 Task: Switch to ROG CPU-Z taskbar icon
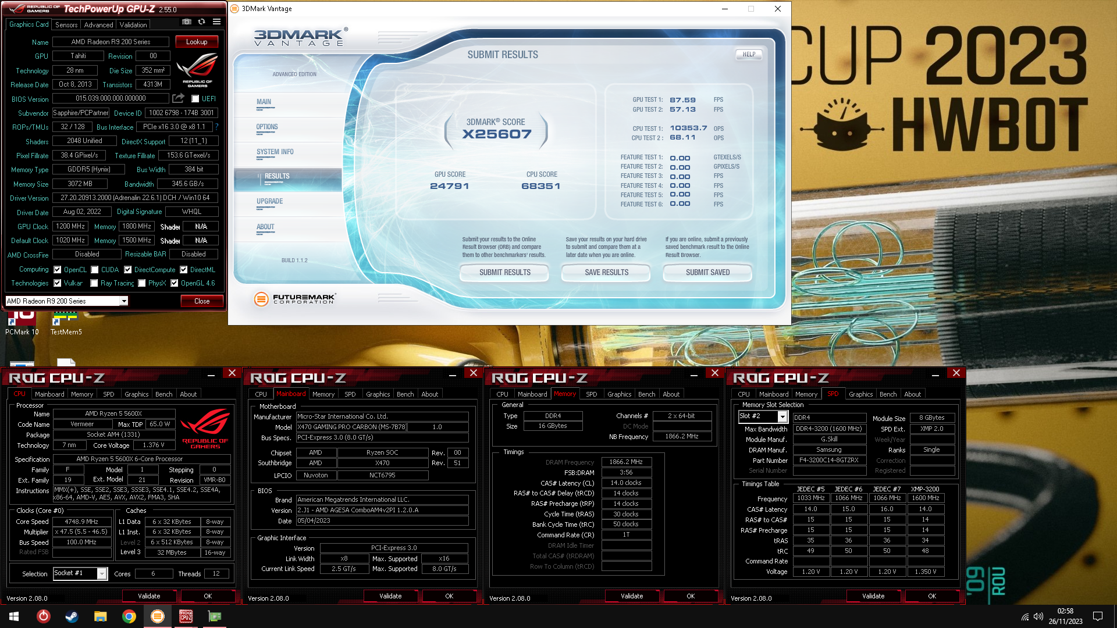[186, 616]
